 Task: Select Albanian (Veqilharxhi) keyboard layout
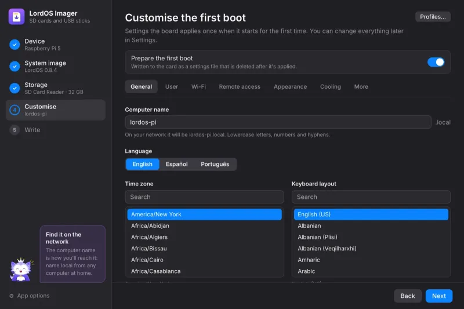tap(371, 249)
